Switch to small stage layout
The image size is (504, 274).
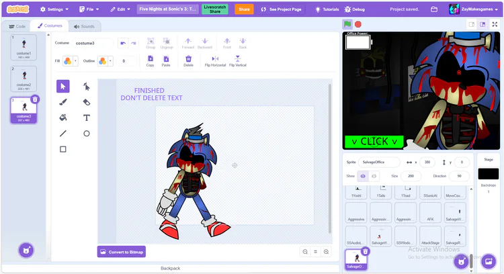[x=472, y=24]
